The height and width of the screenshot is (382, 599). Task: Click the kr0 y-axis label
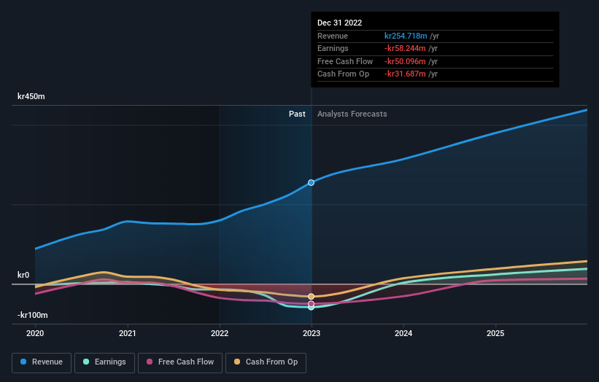[x=23, y=275]
